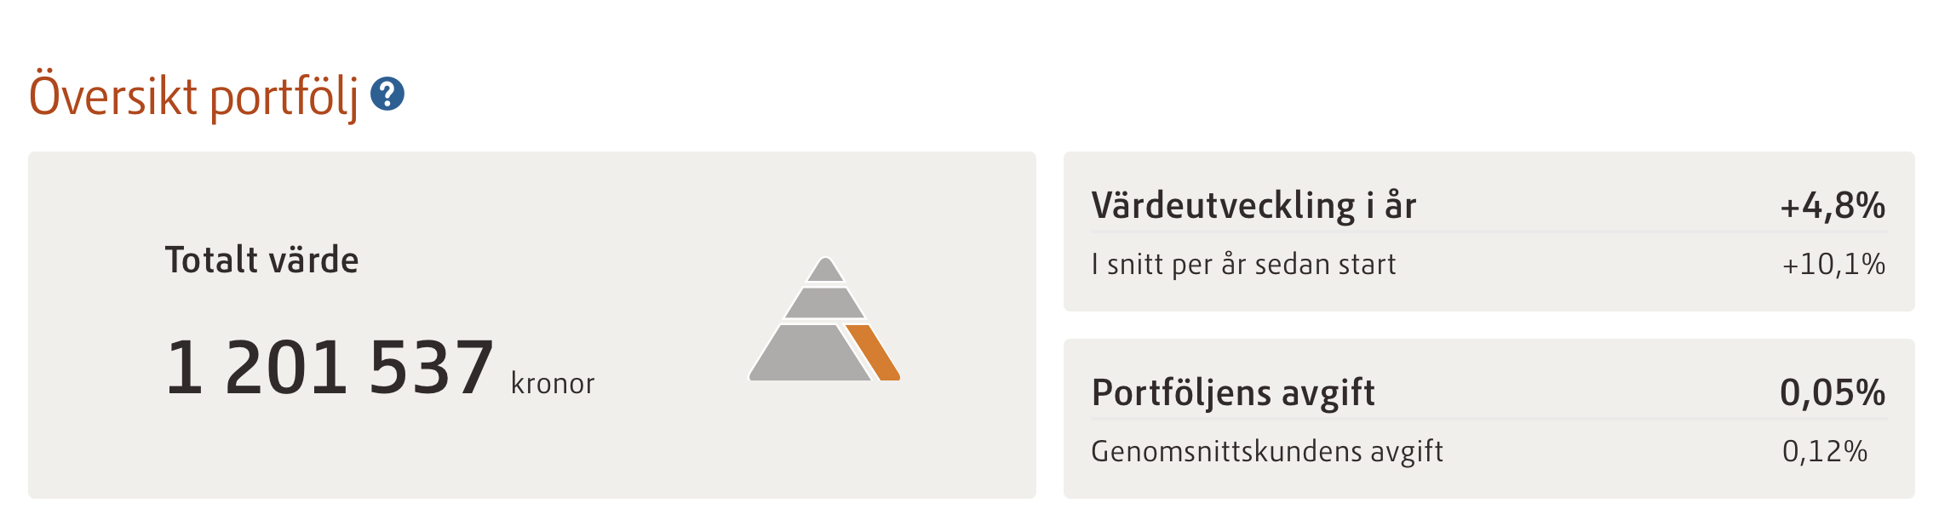Click the Översikt portfölj heading
The width and height of the screenshot is (1939, 526).
[193, 95]
